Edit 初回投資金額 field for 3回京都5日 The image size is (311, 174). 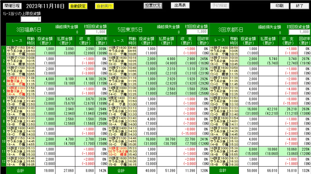tap(299, 32)
